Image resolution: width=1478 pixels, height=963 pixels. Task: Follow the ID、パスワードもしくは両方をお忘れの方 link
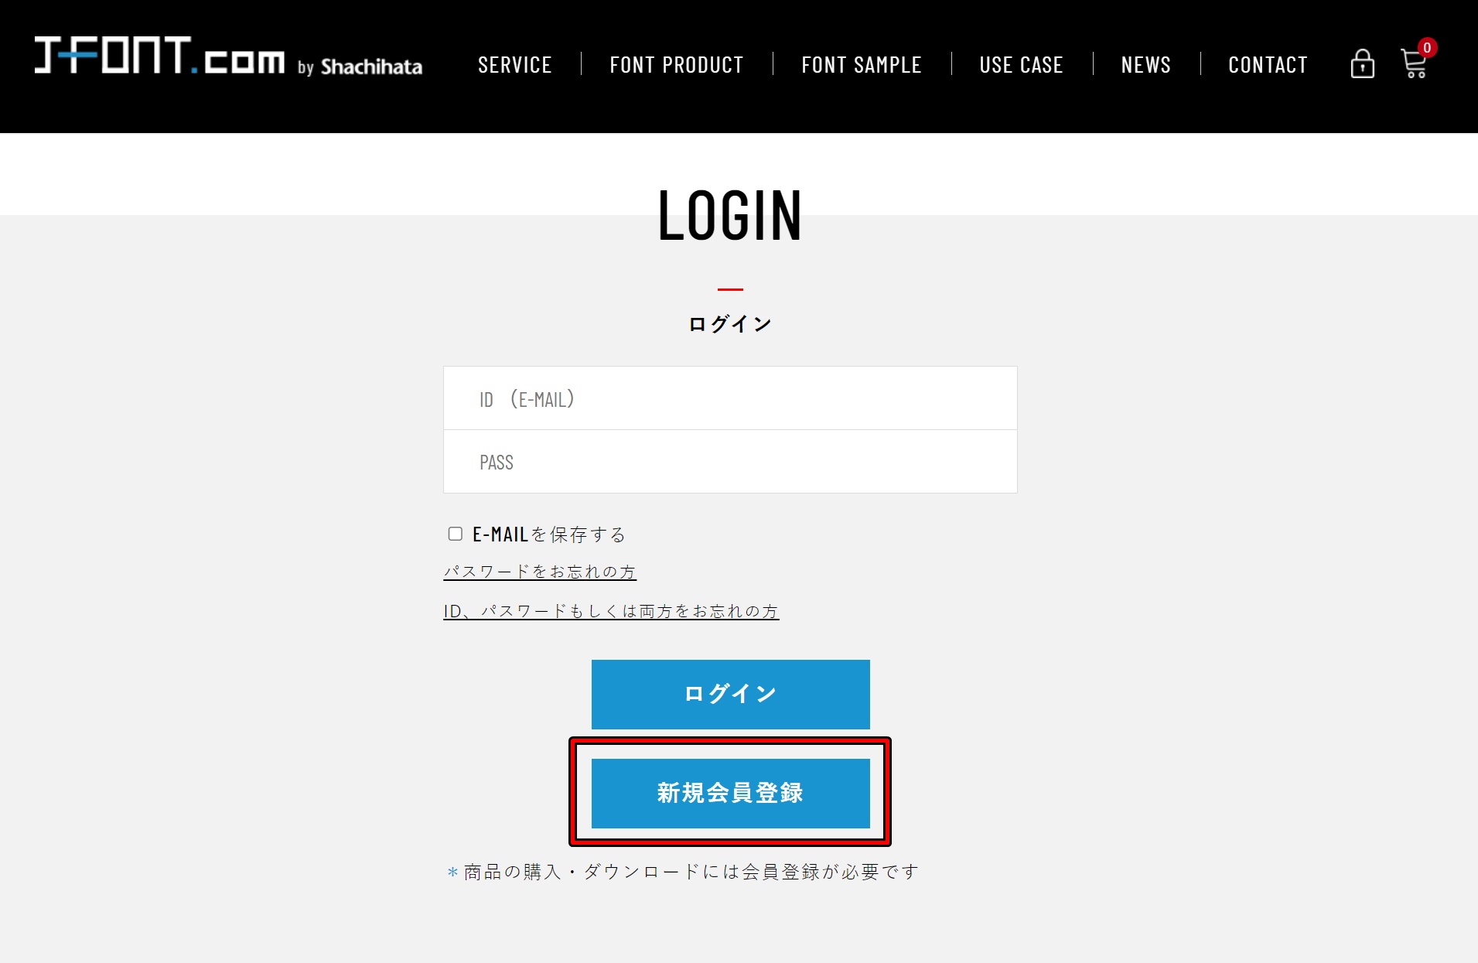611,611
